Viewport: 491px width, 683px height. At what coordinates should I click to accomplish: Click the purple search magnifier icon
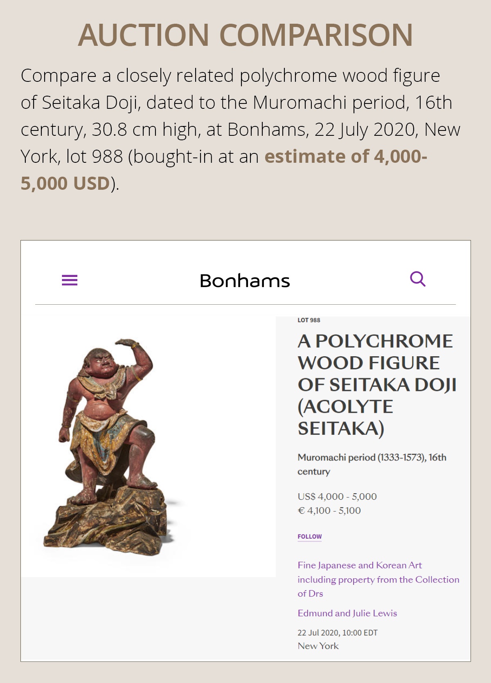pyautogui.click(x=417, y=279)
